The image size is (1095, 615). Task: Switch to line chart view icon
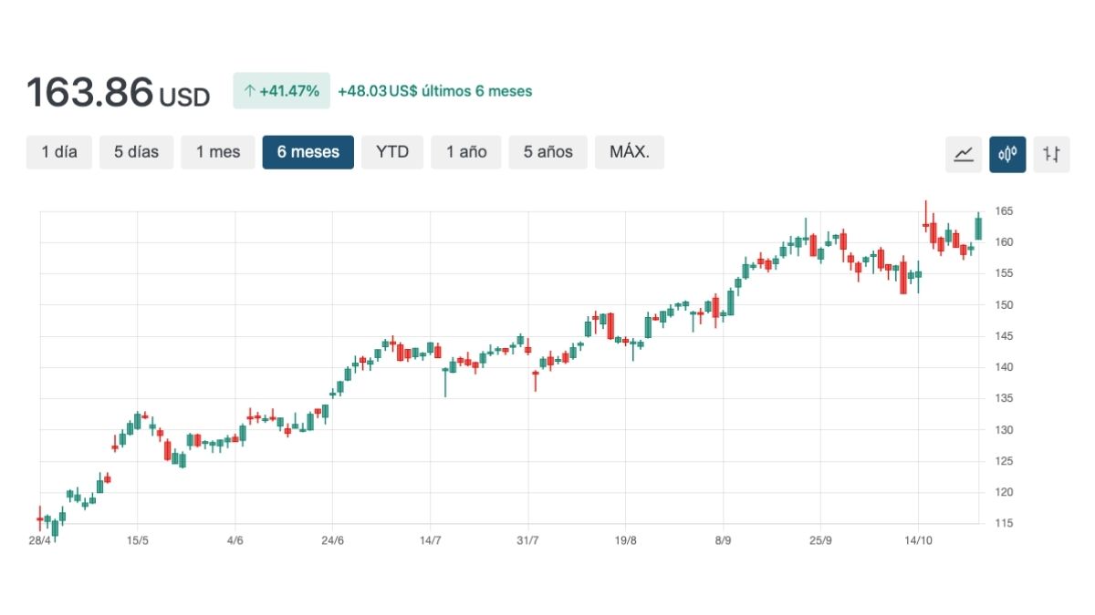963,154
